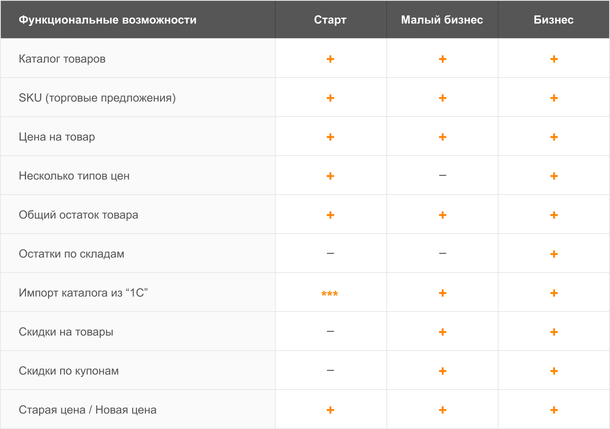The height and width of the screenshot is (429, 610).
Task: Select the Малый бизнес column header
Action: 442,20
